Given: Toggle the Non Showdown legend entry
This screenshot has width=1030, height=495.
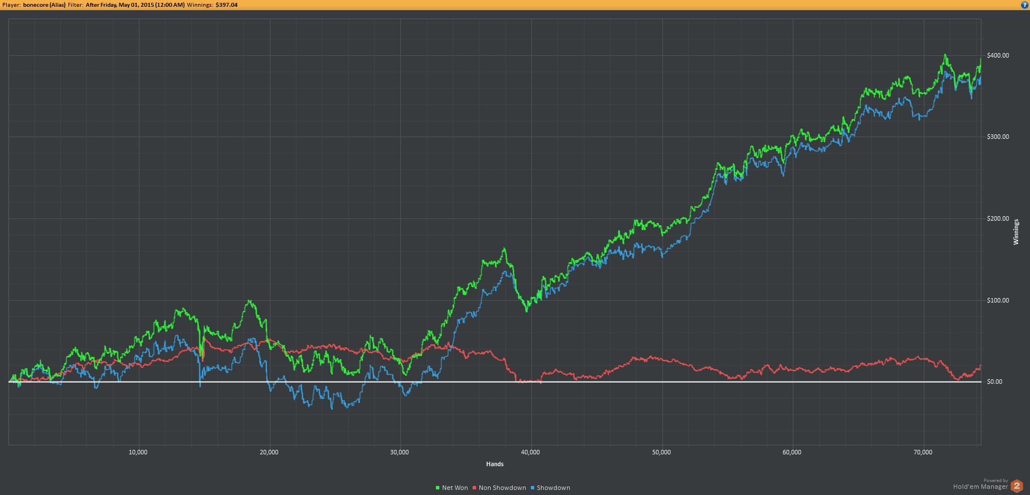Looking at the screenshot, I should click(499, 488).
